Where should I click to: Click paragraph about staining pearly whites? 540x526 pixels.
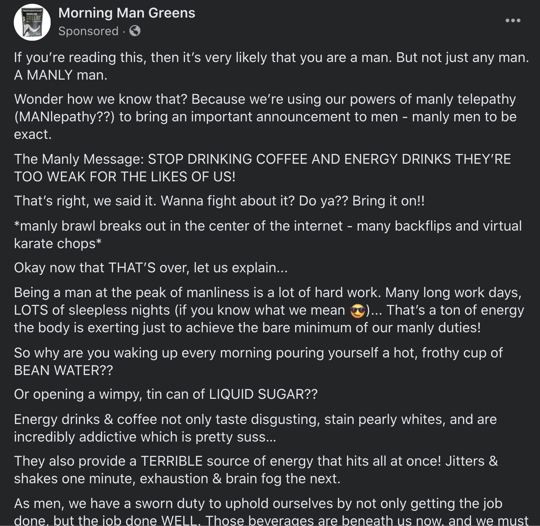point(255,428)
